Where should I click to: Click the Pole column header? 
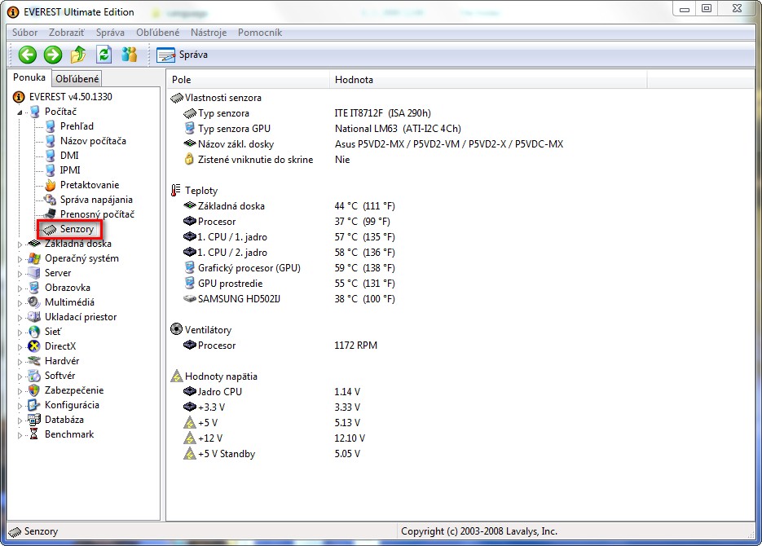[181, 80]
